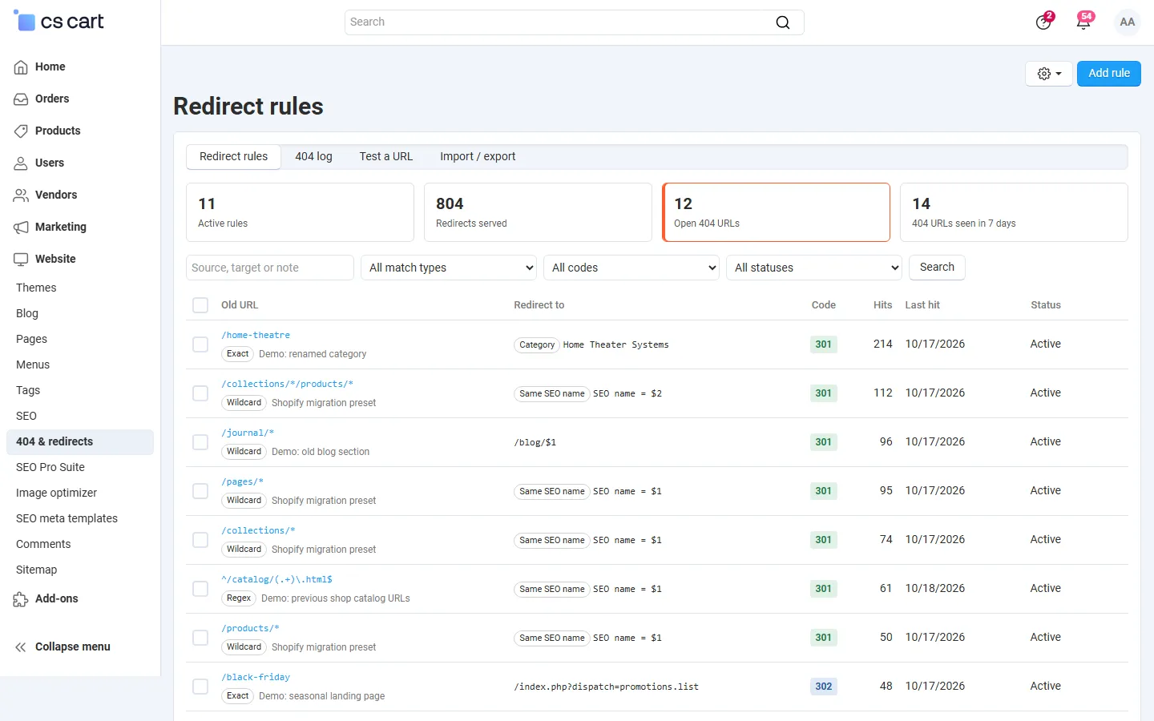Viewport: 1154px width, 721px height.
Task: Open the gear settings dropdown
Action: click(1049, 74)
